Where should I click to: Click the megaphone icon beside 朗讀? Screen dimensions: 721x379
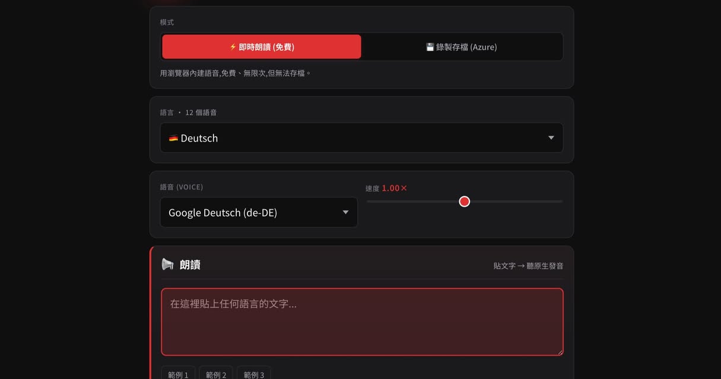(x=168, y=264)
